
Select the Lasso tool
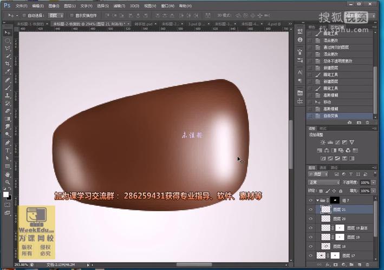8,48
